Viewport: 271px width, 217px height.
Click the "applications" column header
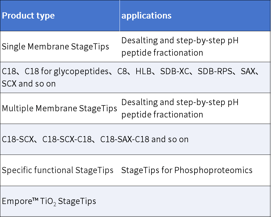pyautogui.click(x=146, y=16)
